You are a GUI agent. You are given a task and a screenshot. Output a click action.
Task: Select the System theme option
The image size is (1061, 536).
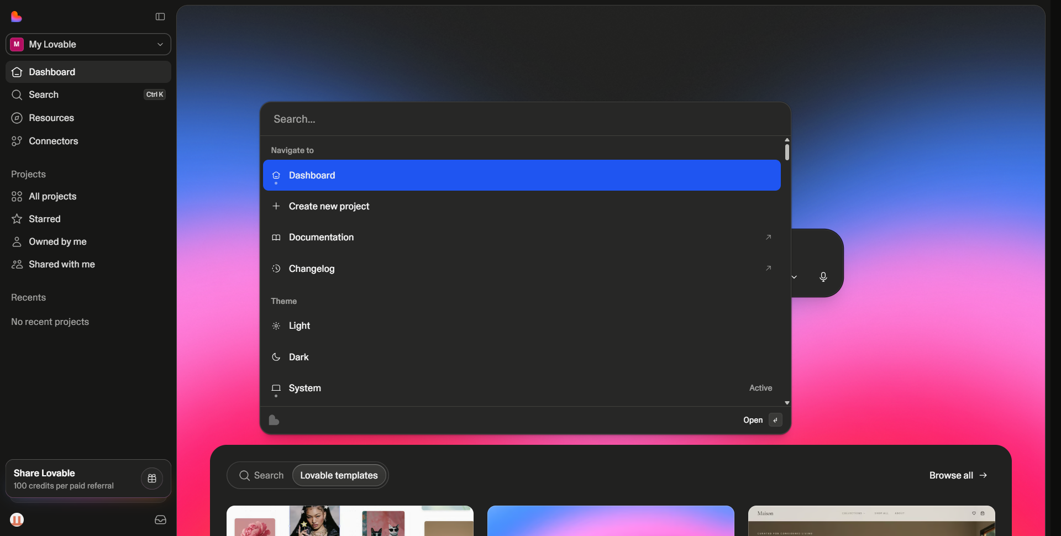tap(522, 388)
